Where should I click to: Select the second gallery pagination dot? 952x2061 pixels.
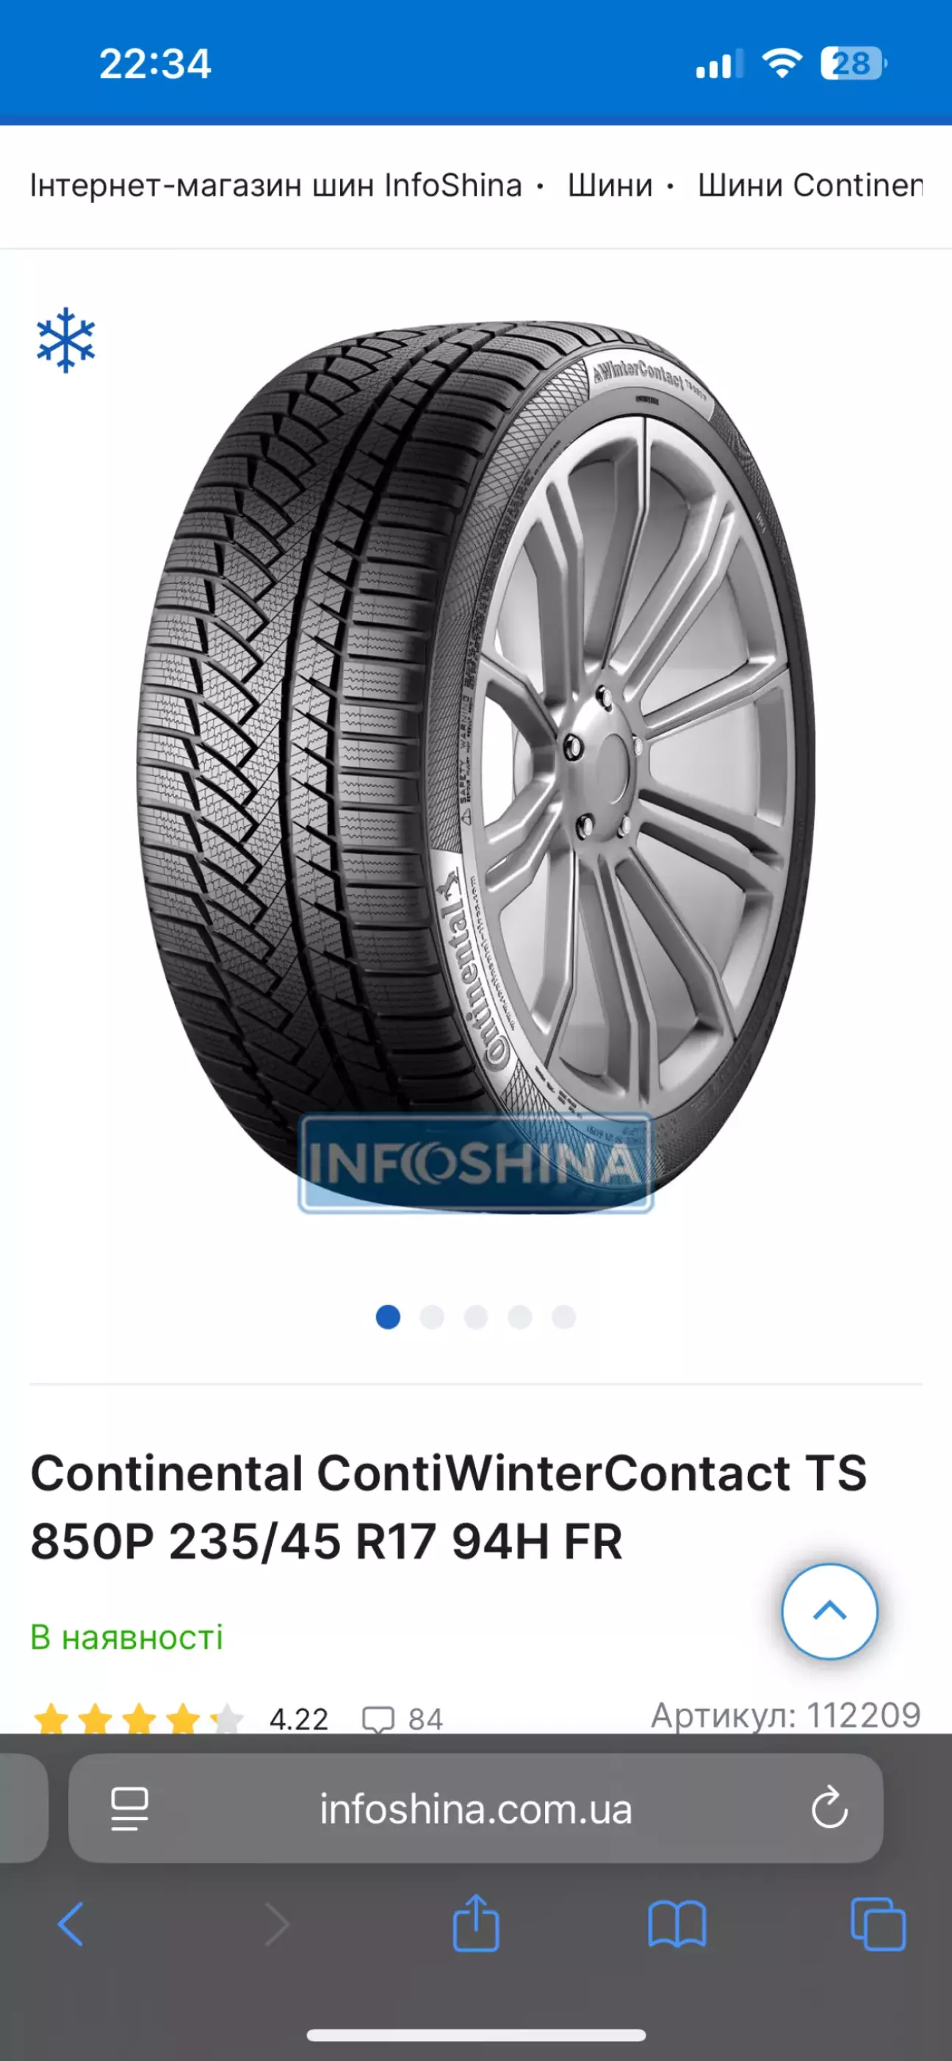coord(432,1316)
